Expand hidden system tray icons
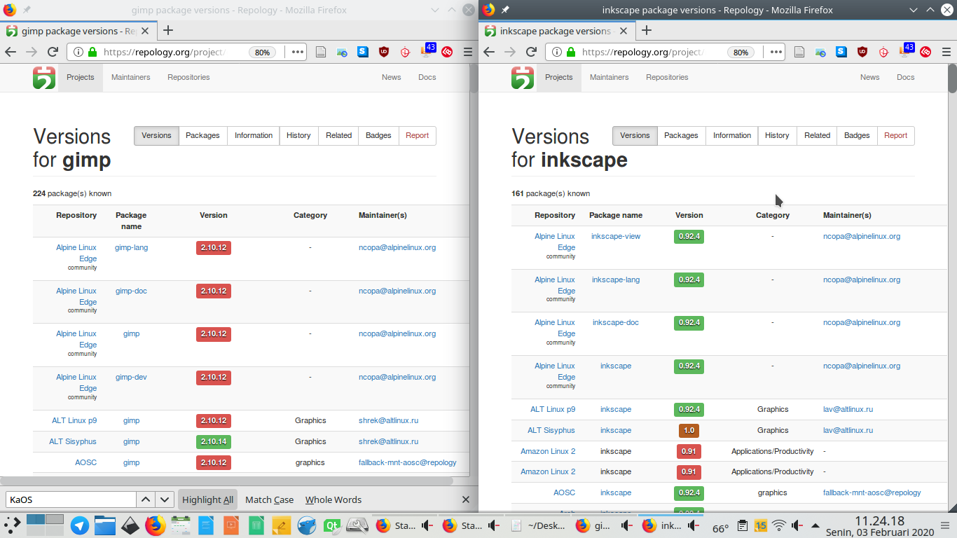 (x=815, y=526)
